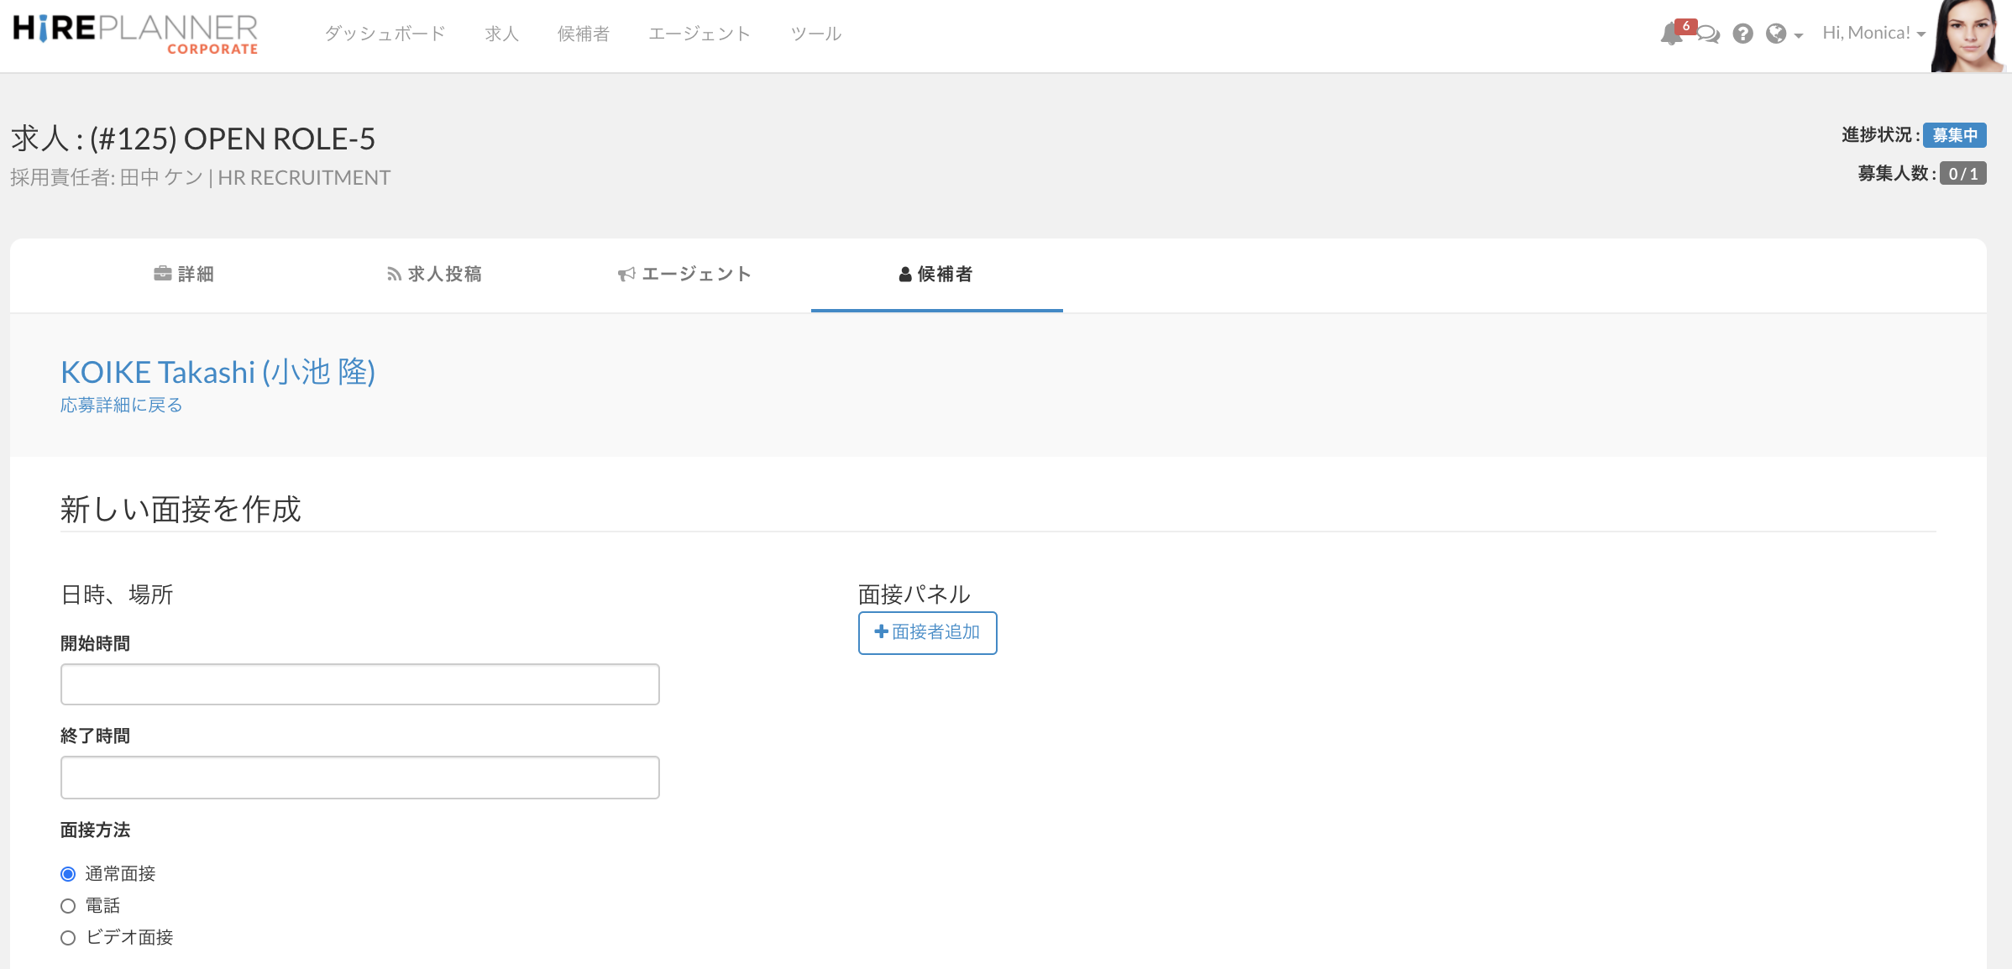Switch to the エージェント tab
Viewport: 2012px width, 969px height.
pyautogui.click(x=684, y=275)
